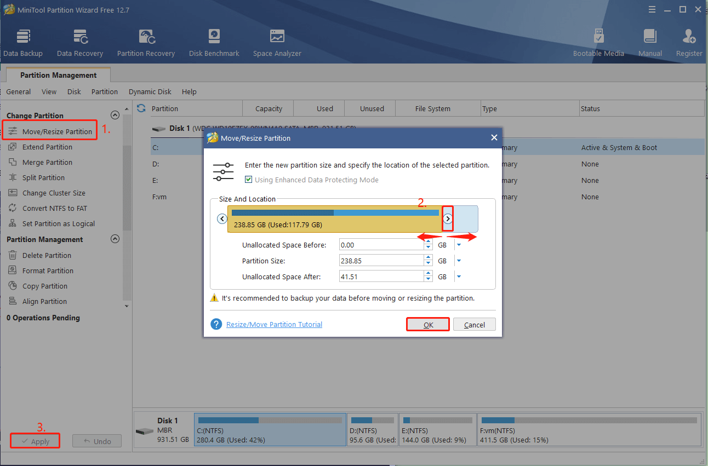Create Bootable Media from the toolbar
Screen dimensions: 708x466
(598, 43)
